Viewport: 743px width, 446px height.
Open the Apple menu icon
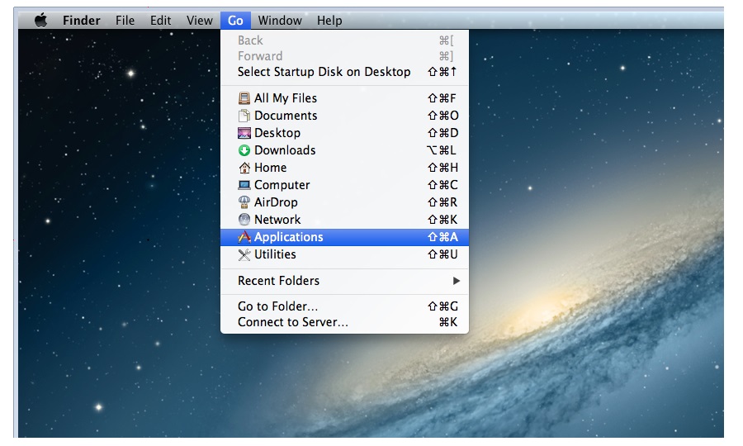(41, 21)
